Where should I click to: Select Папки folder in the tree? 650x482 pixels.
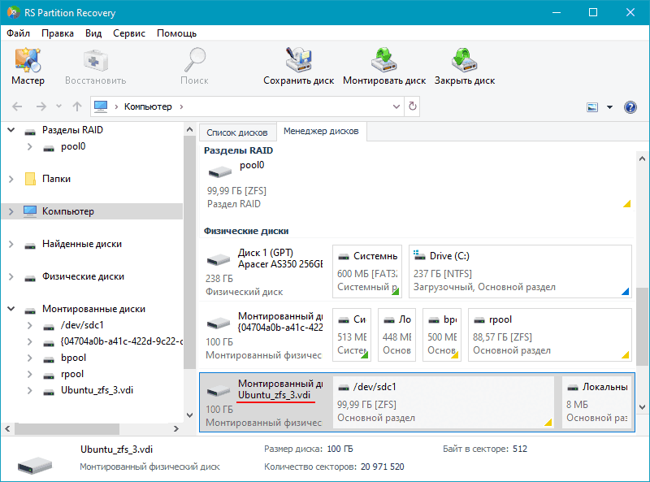tap(56, 179)
